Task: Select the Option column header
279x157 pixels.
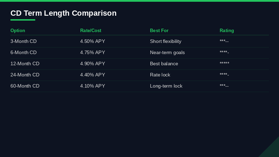Action: pyautogui.click(x=18, y=31)
